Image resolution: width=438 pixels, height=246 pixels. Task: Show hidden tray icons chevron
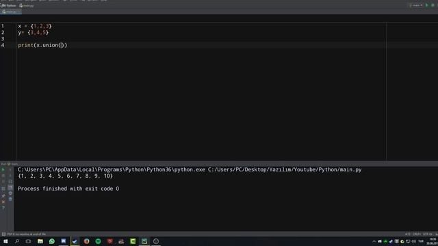tap(374, 241)
